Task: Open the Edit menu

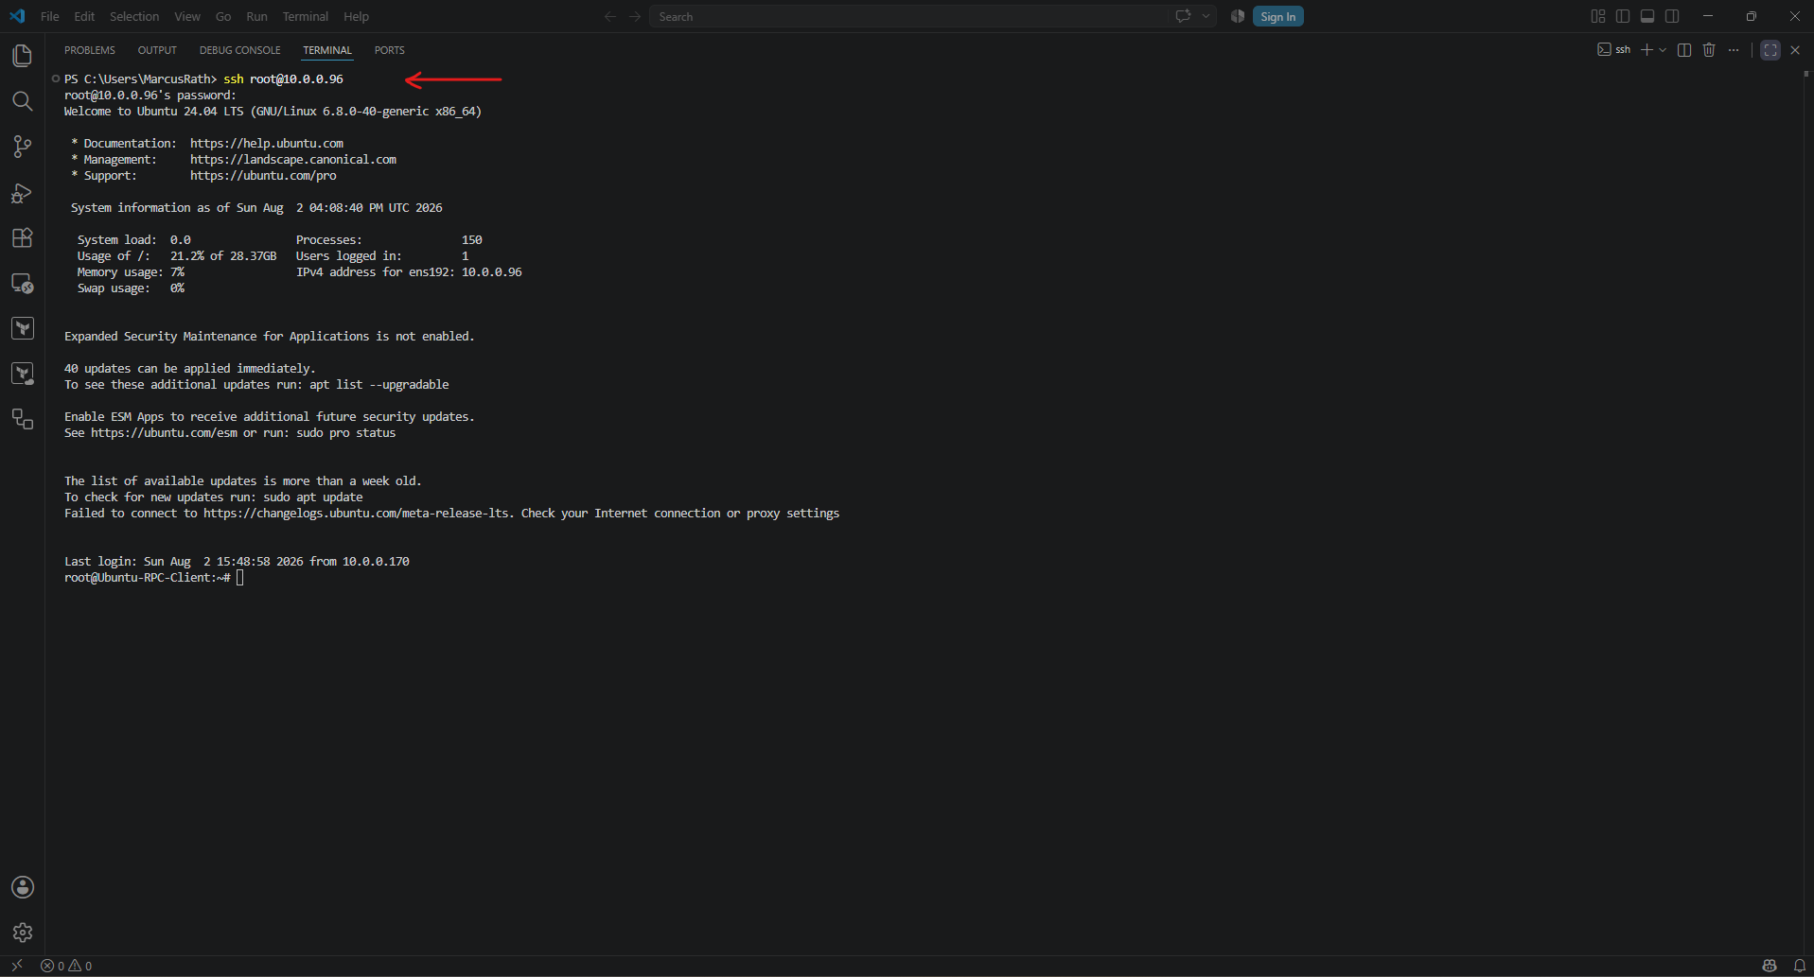Action: click(84, 16)
